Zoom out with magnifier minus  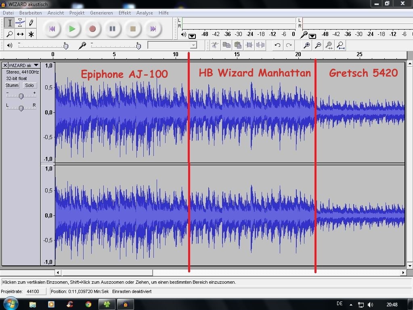(318, 45)
